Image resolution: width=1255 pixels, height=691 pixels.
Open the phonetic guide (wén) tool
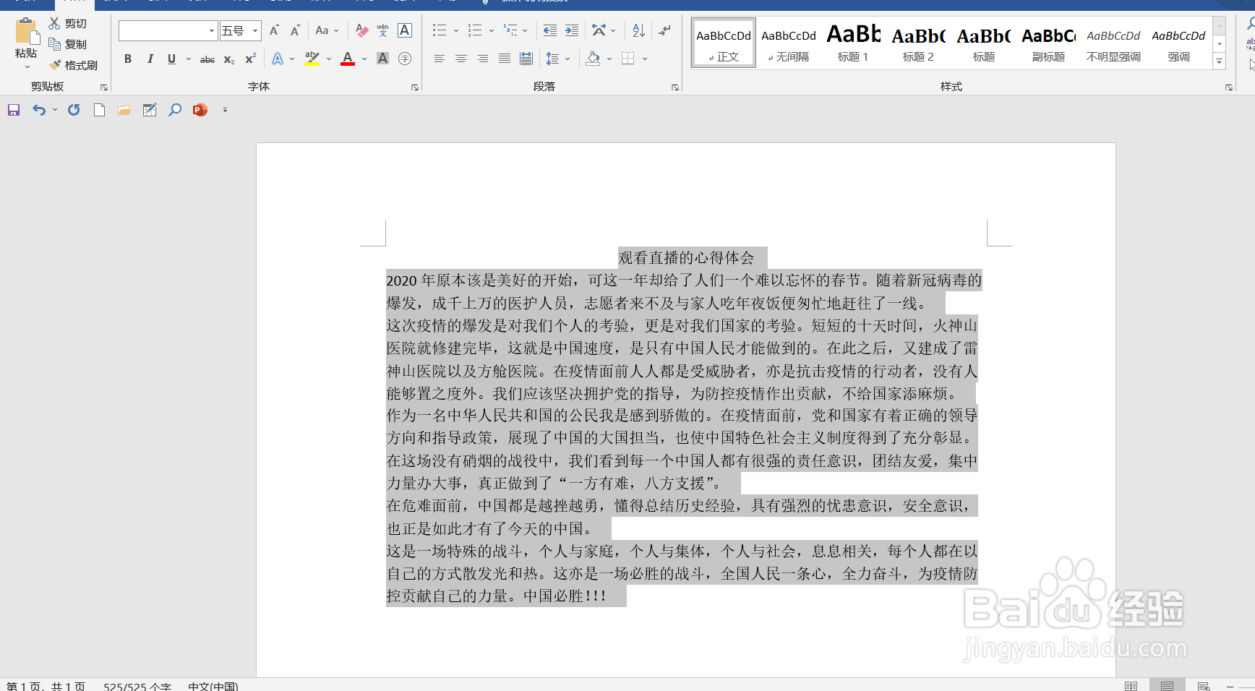383,30
